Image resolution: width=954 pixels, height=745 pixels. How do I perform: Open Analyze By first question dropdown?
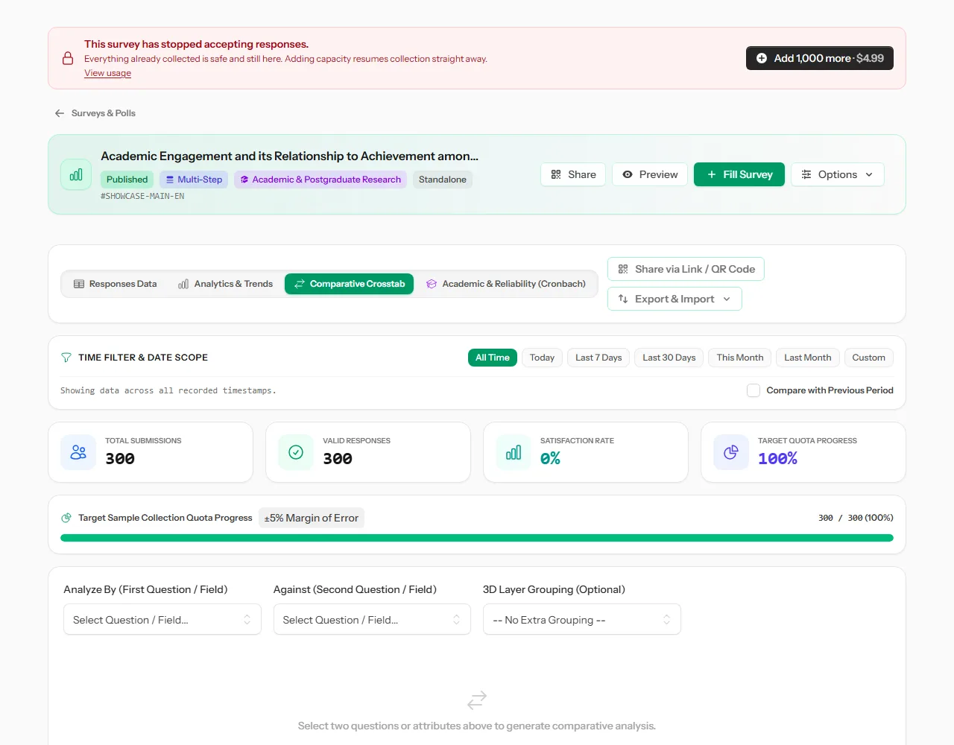(x=162, y=619)
